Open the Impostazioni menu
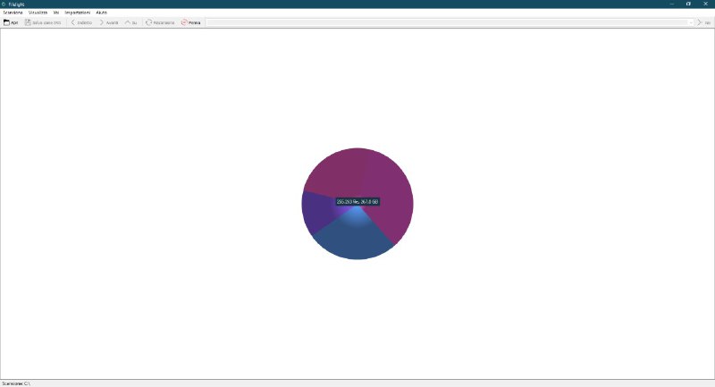715x387 pixels. pyautogui.click(x=77, y=13)
